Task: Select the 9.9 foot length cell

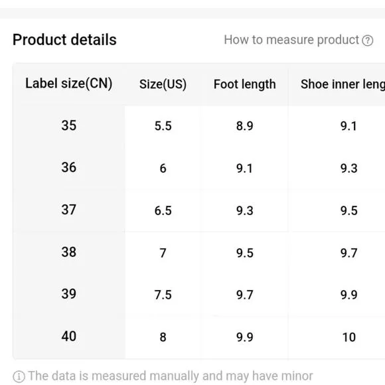Action: (x=244, y=337)
